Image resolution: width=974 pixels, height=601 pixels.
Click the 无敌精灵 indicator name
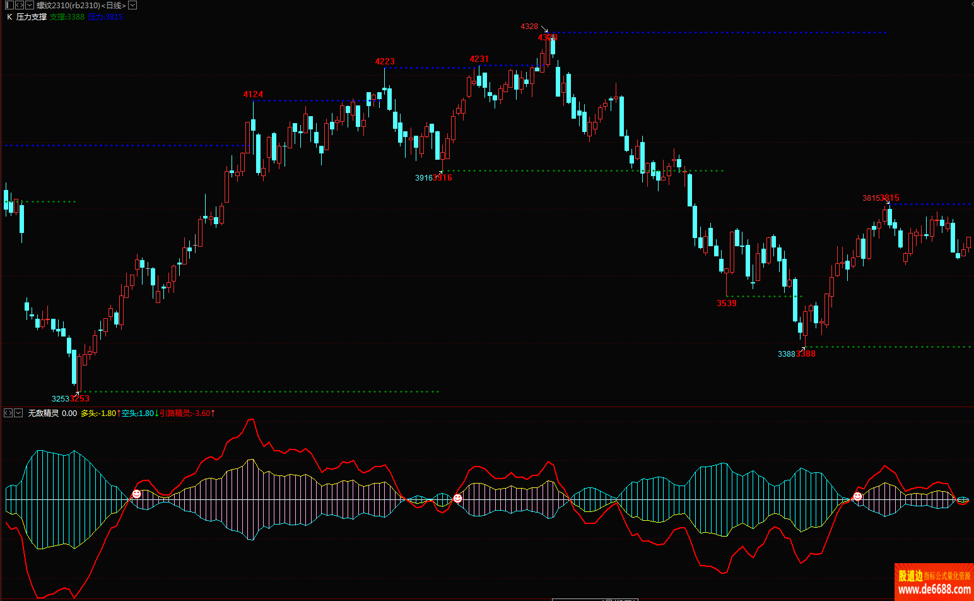(44, 414)
